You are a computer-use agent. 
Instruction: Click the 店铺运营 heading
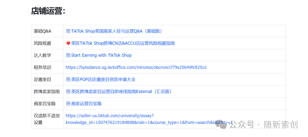point(48,11)
